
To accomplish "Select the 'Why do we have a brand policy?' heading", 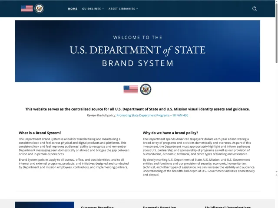I will (170, 133).
